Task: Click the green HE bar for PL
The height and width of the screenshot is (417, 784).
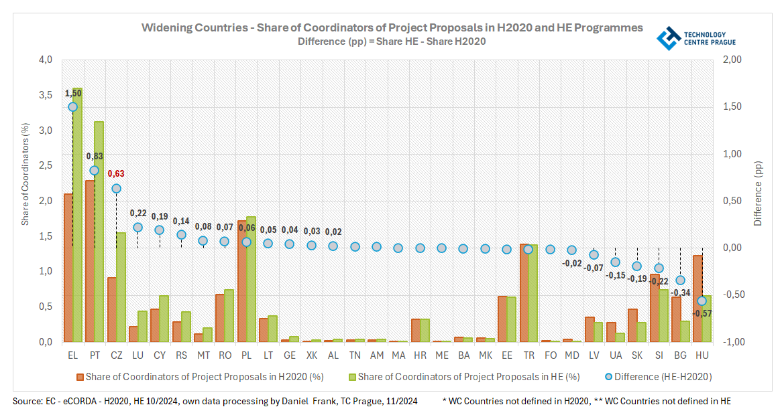Action: (x=251, y=279)
